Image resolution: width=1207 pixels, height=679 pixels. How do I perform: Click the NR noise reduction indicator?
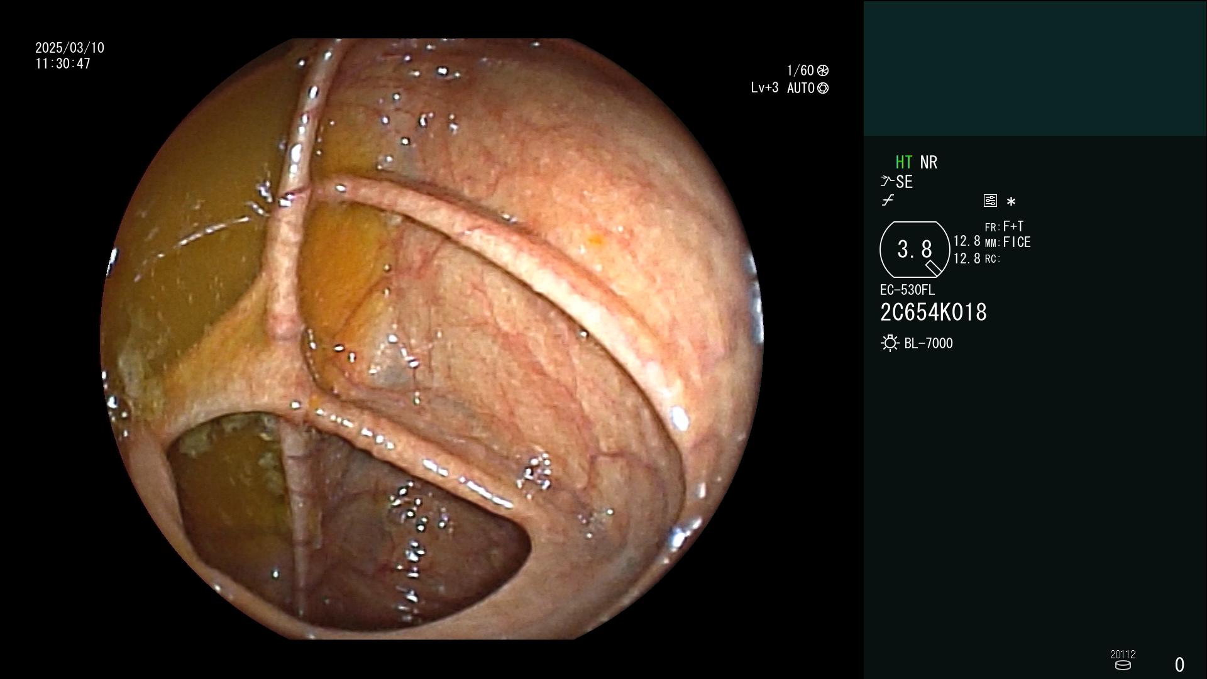(x=929, y=162)
